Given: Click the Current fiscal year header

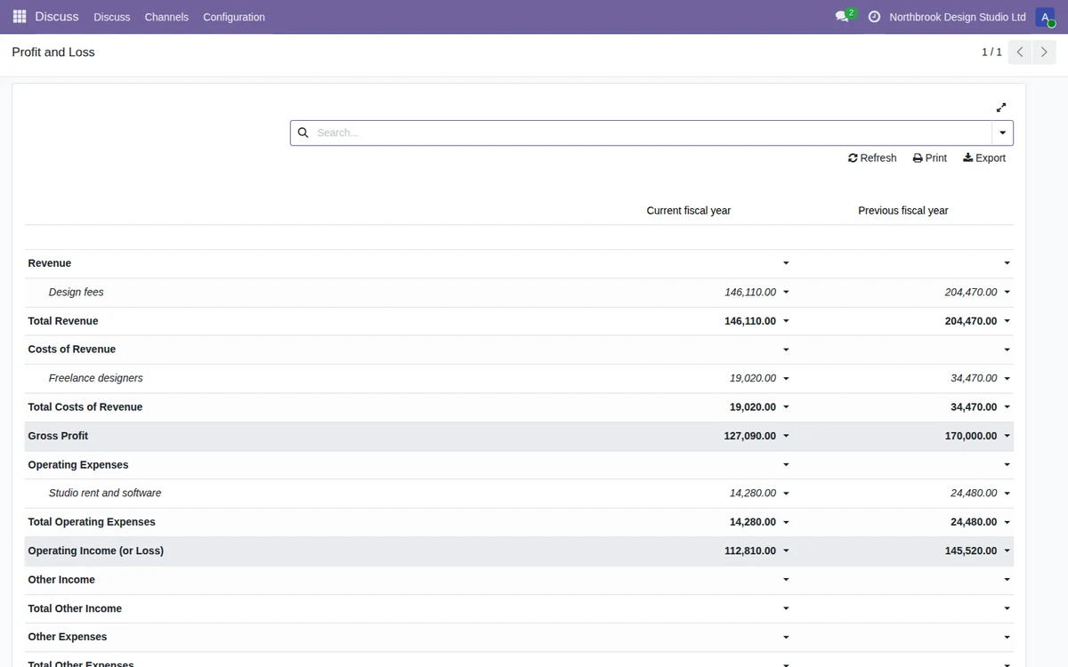Looking at the screenshot, I should 689,211.
